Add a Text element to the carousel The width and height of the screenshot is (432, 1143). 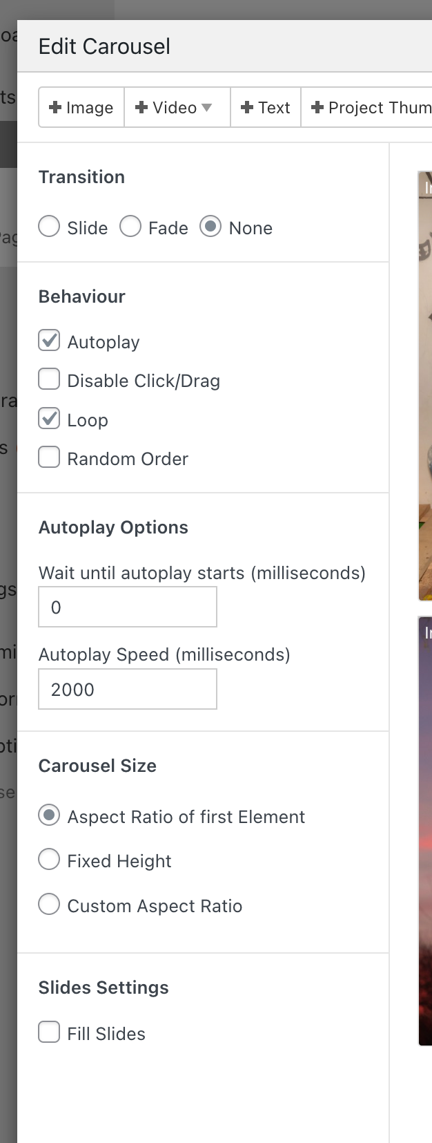pos(265,107)
